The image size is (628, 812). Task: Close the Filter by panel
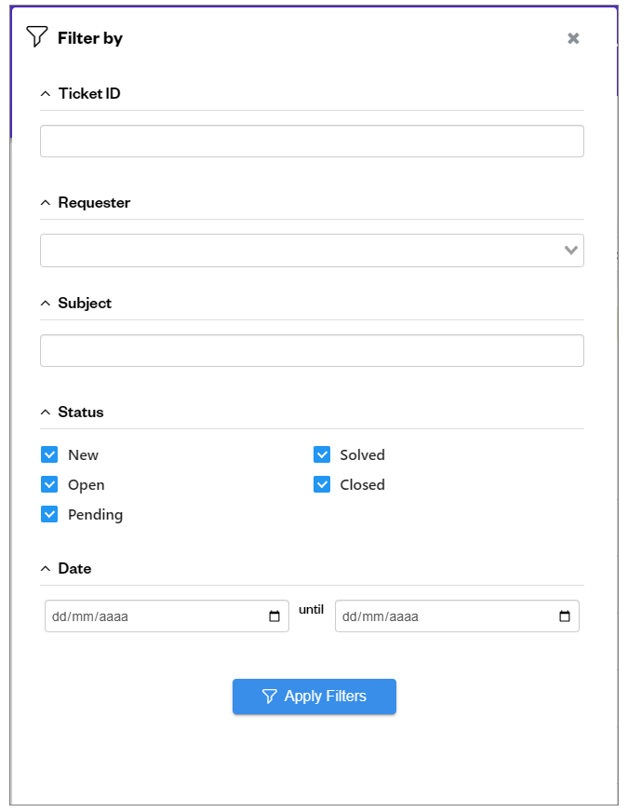(573, 38)
